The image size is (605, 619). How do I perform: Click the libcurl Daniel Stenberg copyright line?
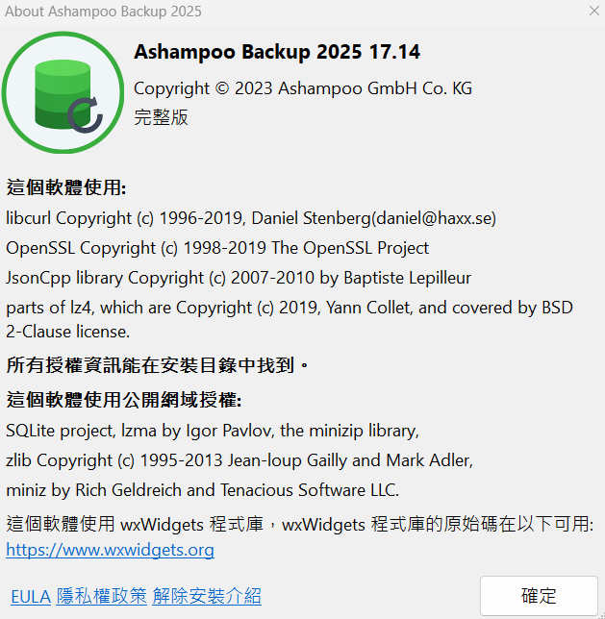coord(251,218)
